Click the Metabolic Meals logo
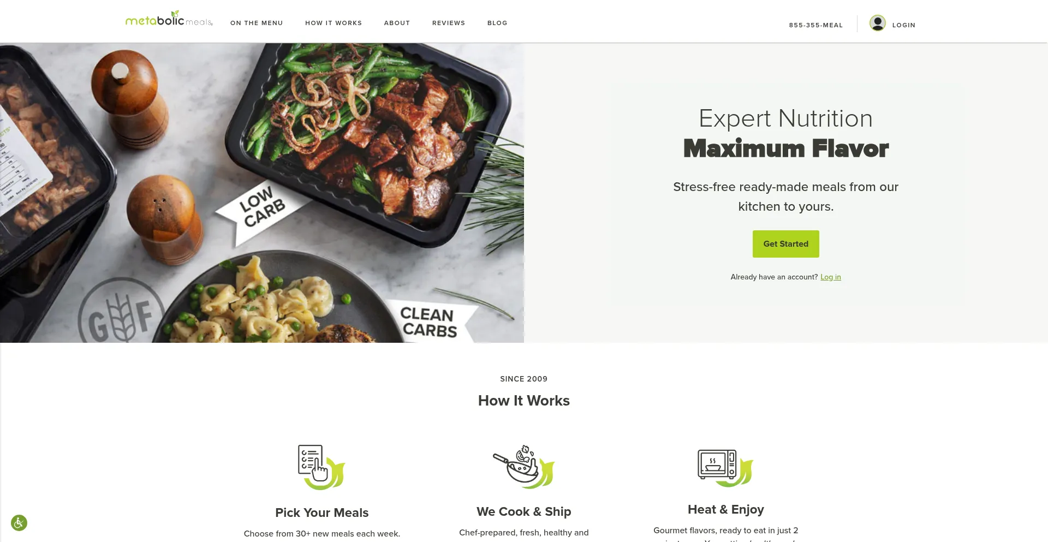 point(169,19)
